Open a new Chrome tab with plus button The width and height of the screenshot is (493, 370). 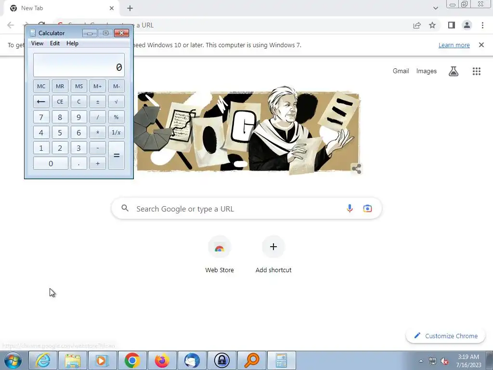point(130,8)
